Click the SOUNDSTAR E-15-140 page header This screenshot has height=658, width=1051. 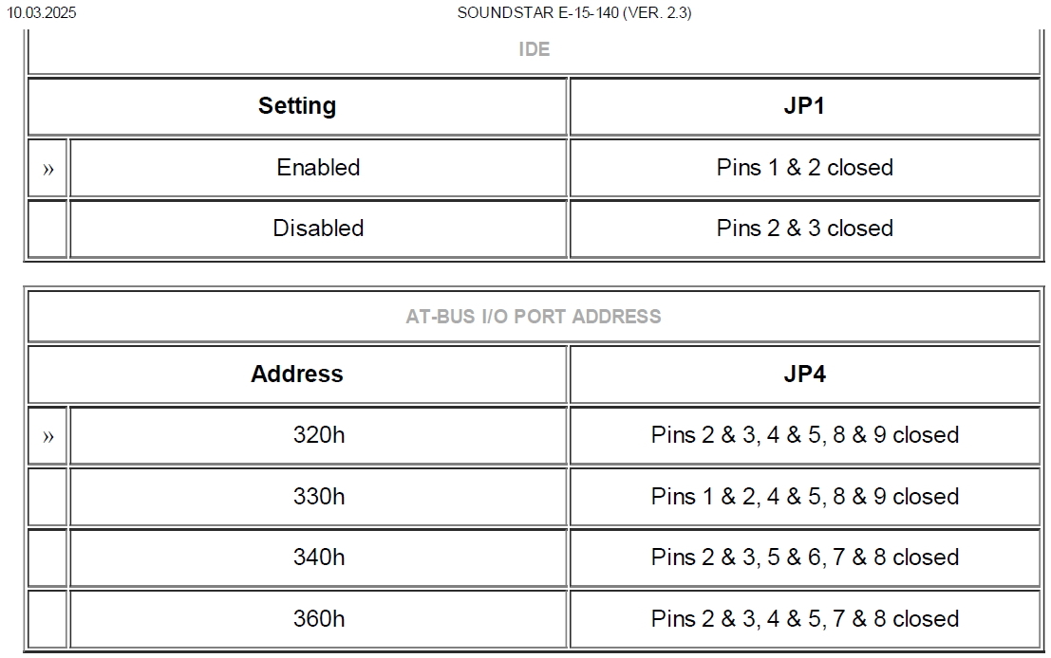pos(574,13)
